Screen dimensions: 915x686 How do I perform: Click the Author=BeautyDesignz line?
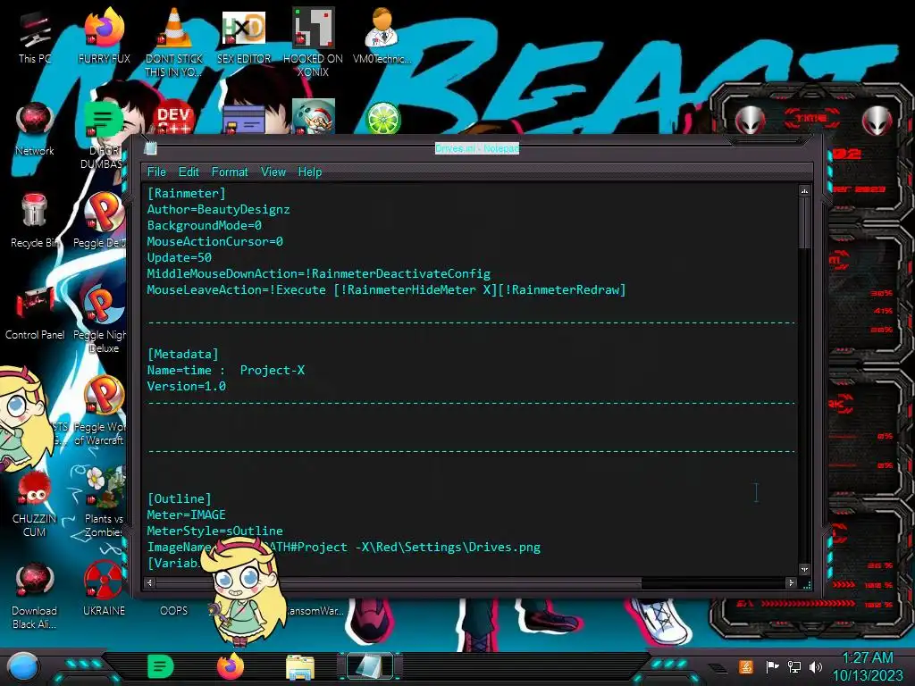coord(218,209)
